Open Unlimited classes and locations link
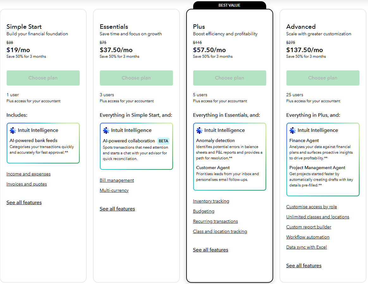368x284 pixels. point(317,217)
